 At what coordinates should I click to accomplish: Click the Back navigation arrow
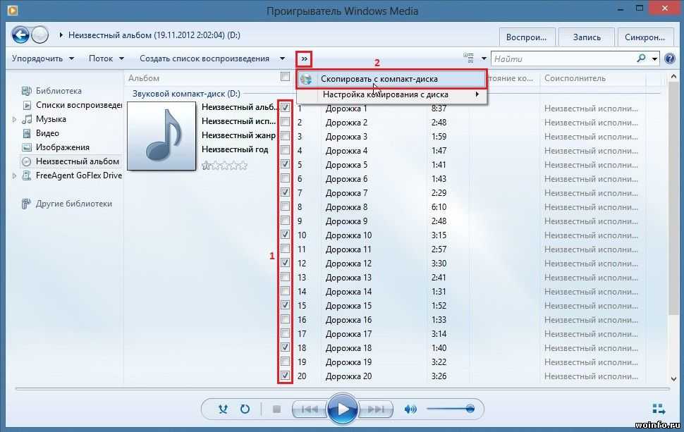(x=20, y=35)
